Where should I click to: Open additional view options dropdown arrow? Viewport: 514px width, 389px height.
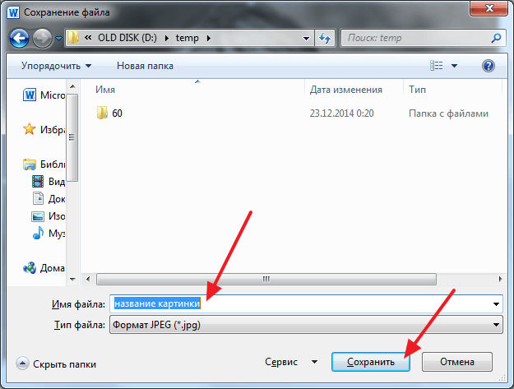[x=454, y=66]
